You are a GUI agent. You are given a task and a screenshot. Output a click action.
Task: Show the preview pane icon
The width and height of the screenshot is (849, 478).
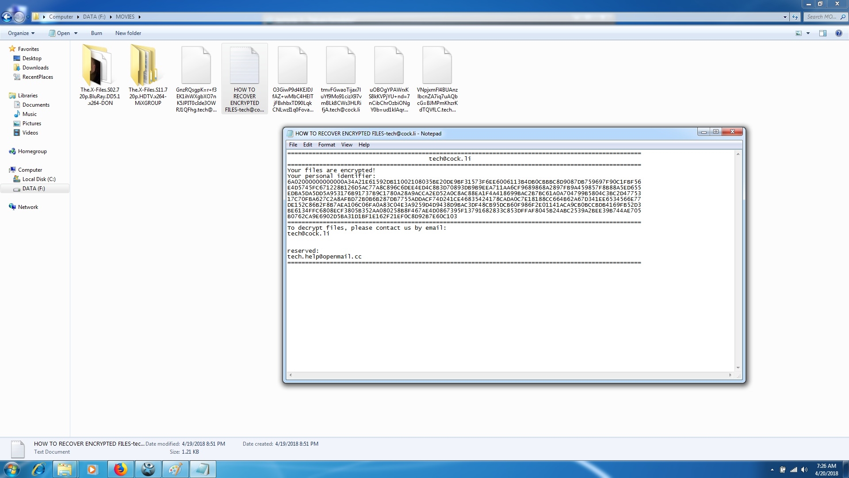click(x=823, y=33)
